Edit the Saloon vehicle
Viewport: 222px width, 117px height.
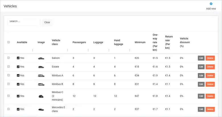pos(201,58)
